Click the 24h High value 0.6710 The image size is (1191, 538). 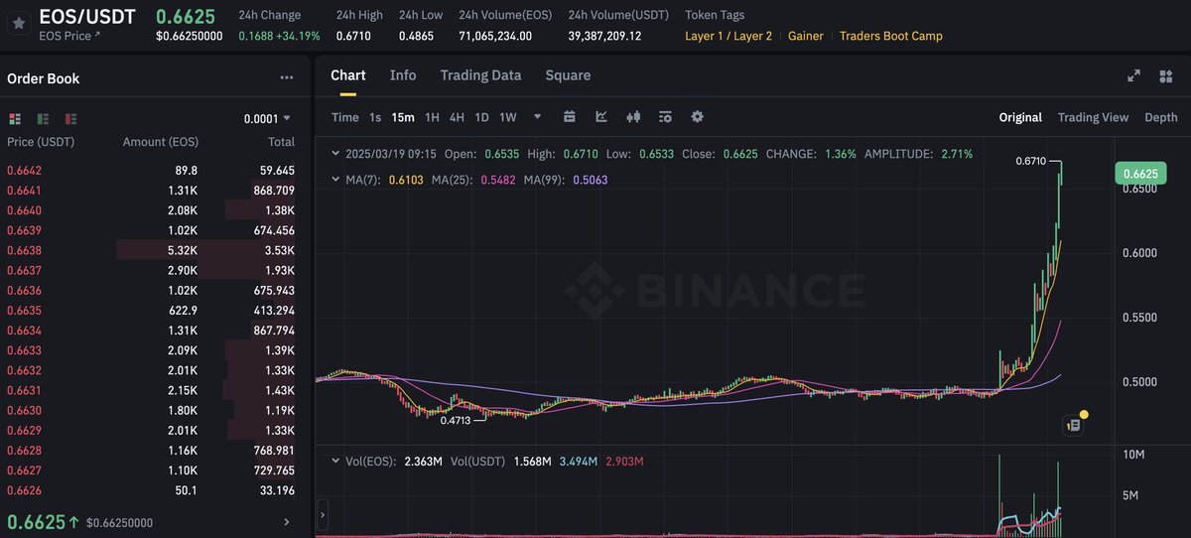coord(353,36)
